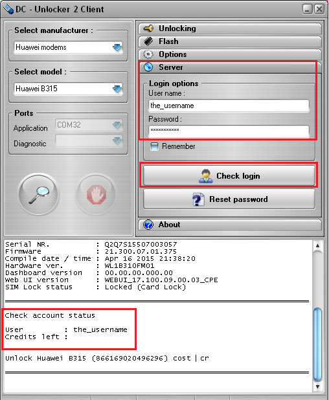This screenshot has width=329, height=400.
Task: Click the Password input field
Action: 229,131
